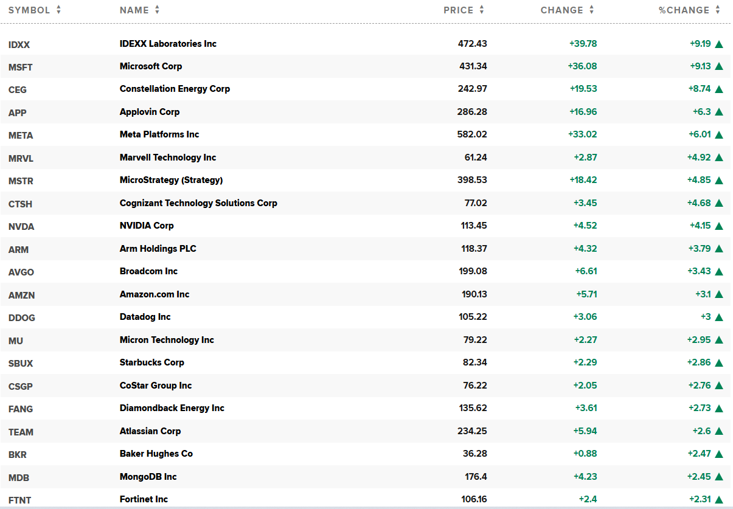The height and width of the screenshot is (509, 733).
Task: Open IDEXX Laboratories Inc company name
Action: click(x=168, y=44)
